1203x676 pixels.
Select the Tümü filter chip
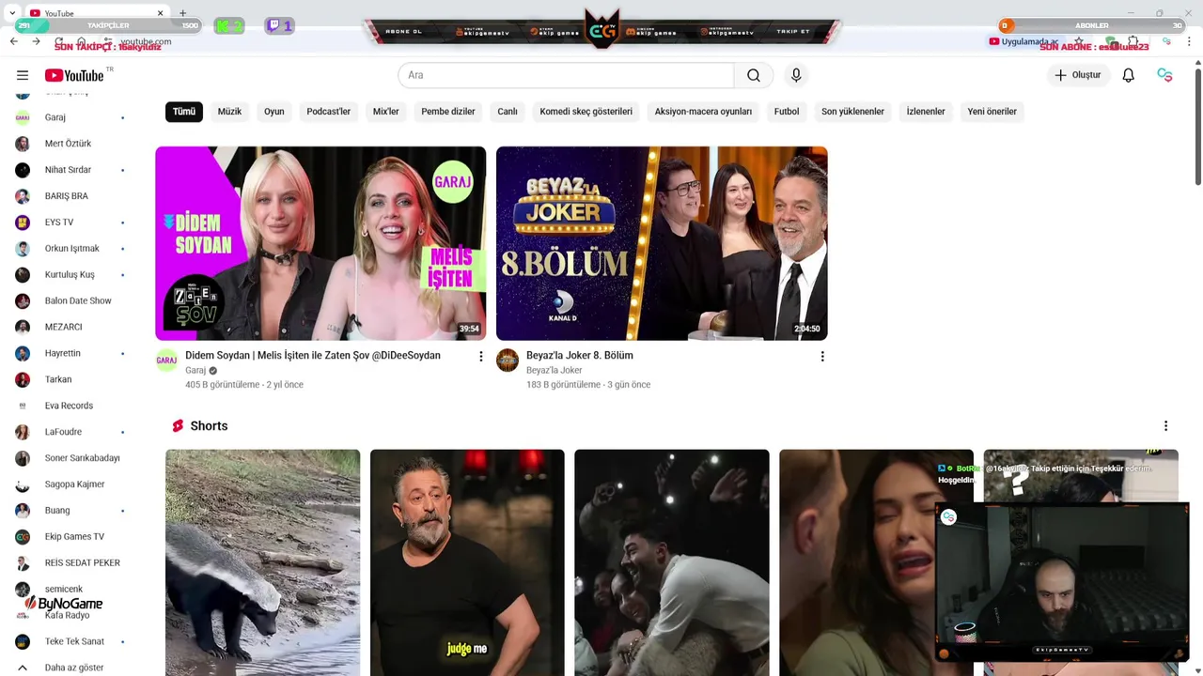point(184,112)
